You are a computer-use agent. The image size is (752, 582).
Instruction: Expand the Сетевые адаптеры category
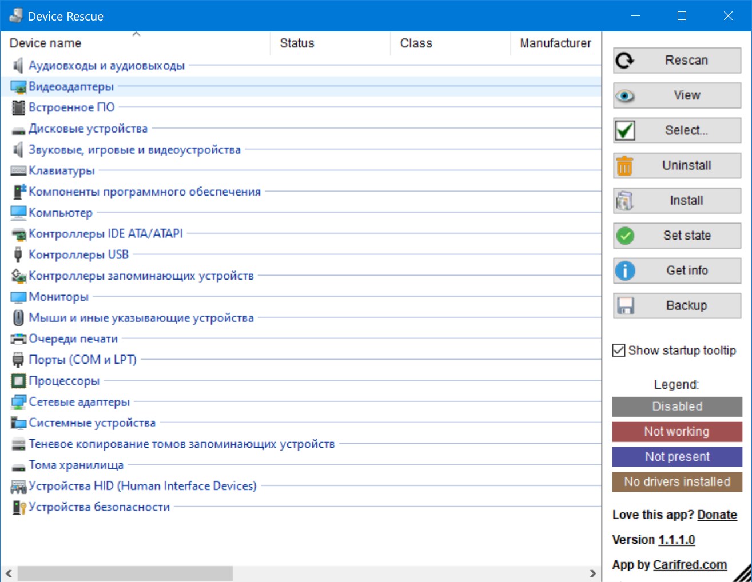pyautogui.click(x=79, y=402)
